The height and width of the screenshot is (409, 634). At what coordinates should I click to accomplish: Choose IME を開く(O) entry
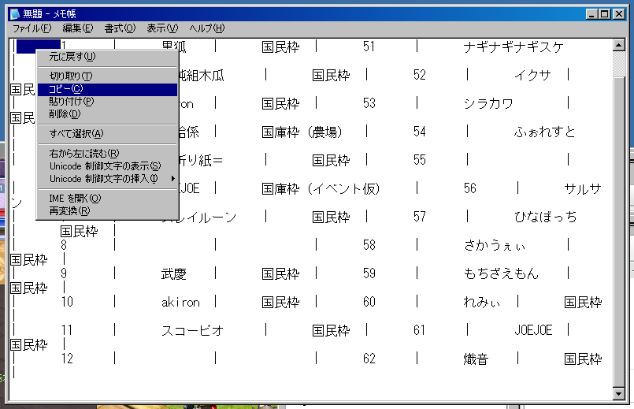coord(107,199)
